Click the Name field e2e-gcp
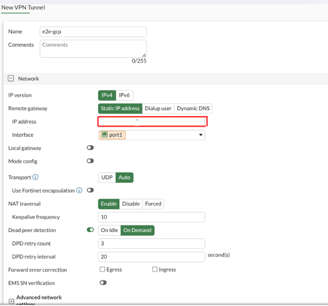Screen dimensions: 328x306 93,32
